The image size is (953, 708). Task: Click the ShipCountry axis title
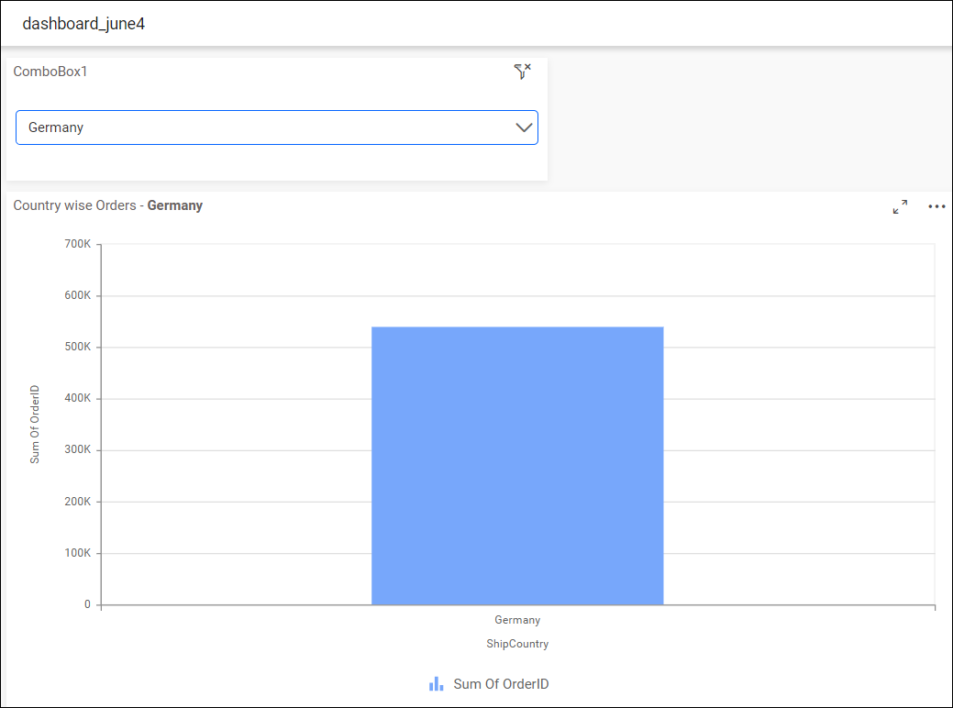click(x=516, y=644)
